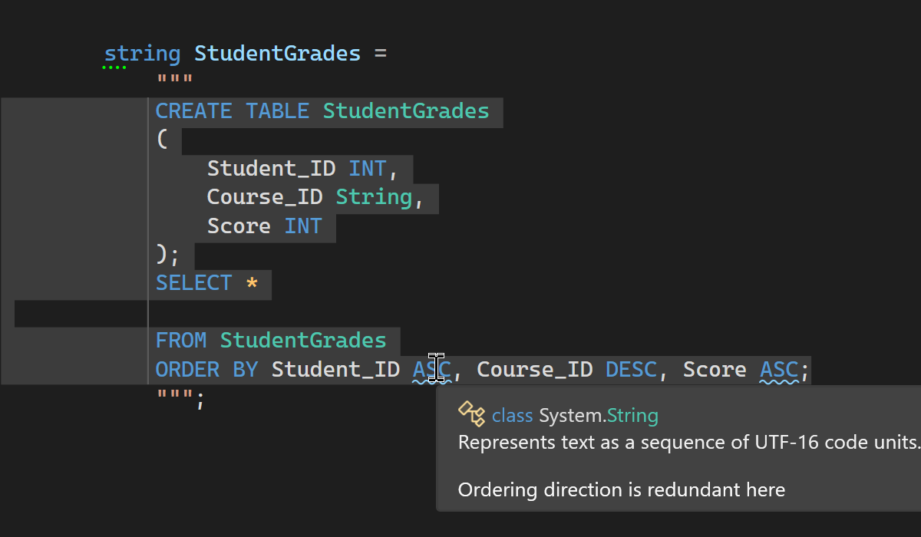921x537 pixels.
Task: Place cursor on StudentGrades variable name
Action: (277, 54)
